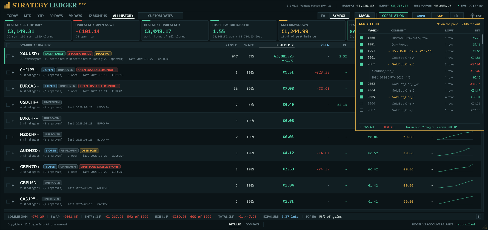Screen dimensions: 488x230
Task: Switch to the Light theme sun icon
Action: [x=472, y=16]
